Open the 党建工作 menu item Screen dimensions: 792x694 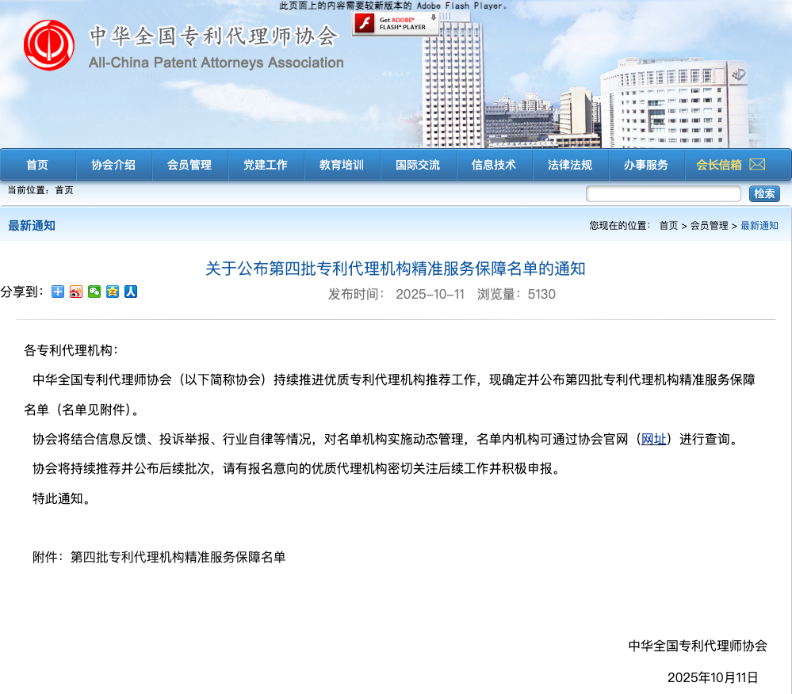tap(266, 165)
